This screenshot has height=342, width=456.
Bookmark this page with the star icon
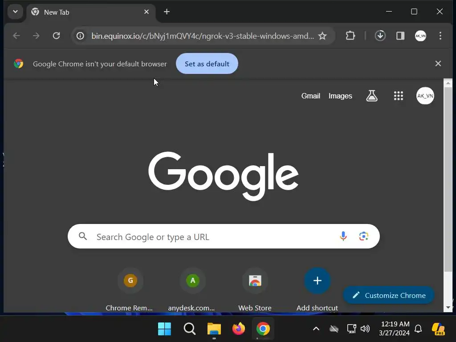pyautogui.click(x=322, y=36)
